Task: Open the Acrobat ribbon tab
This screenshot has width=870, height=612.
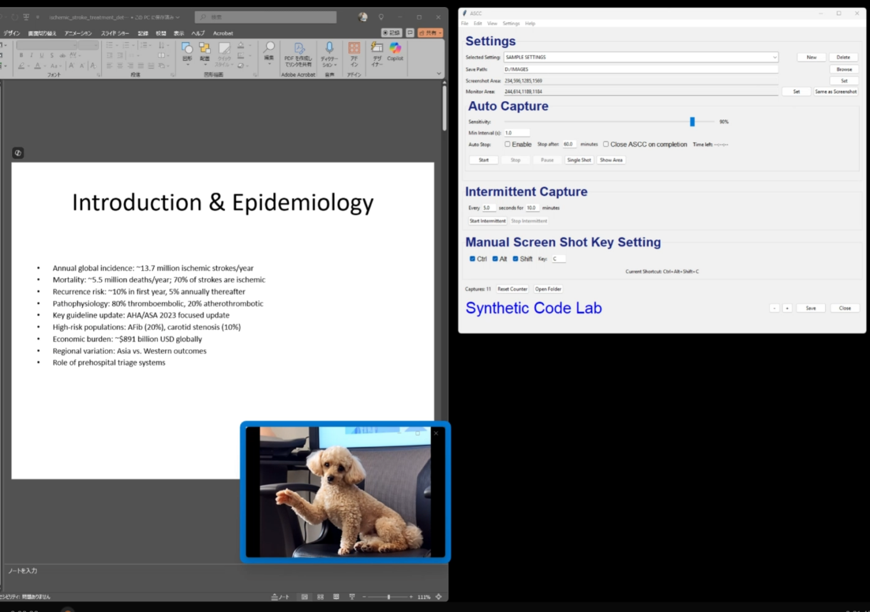Action: click(x=223, y=33)
